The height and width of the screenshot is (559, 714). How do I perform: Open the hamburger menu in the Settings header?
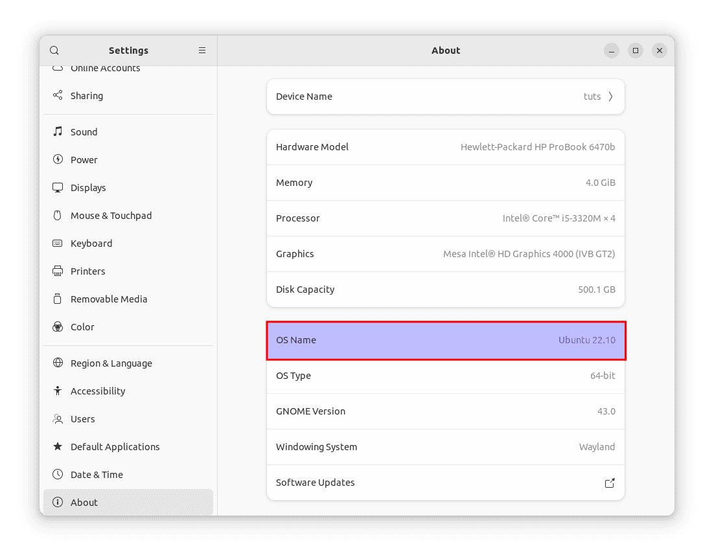point(202,51)
